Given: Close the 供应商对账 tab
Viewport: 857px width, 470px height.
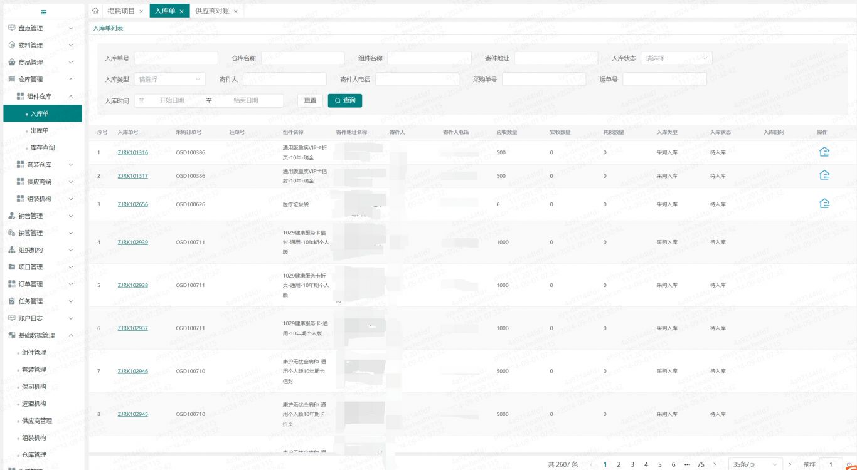Looking at the screenshot, I should point(235,11).
